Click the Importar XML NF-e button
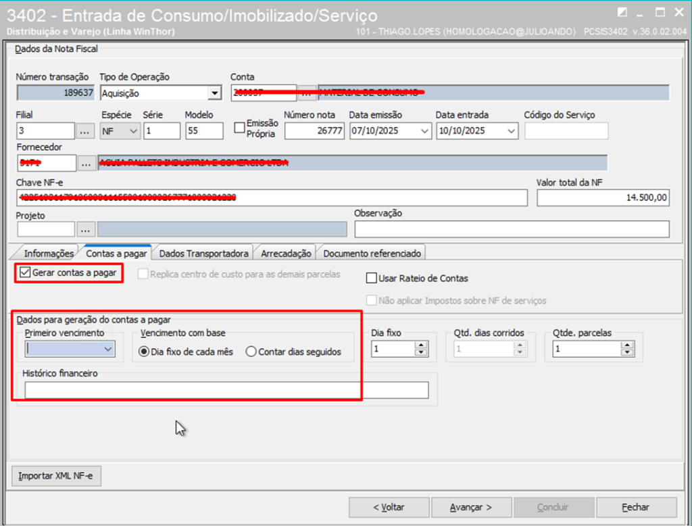Viewport: 692px width, 526px height. (x=56, y=476)
